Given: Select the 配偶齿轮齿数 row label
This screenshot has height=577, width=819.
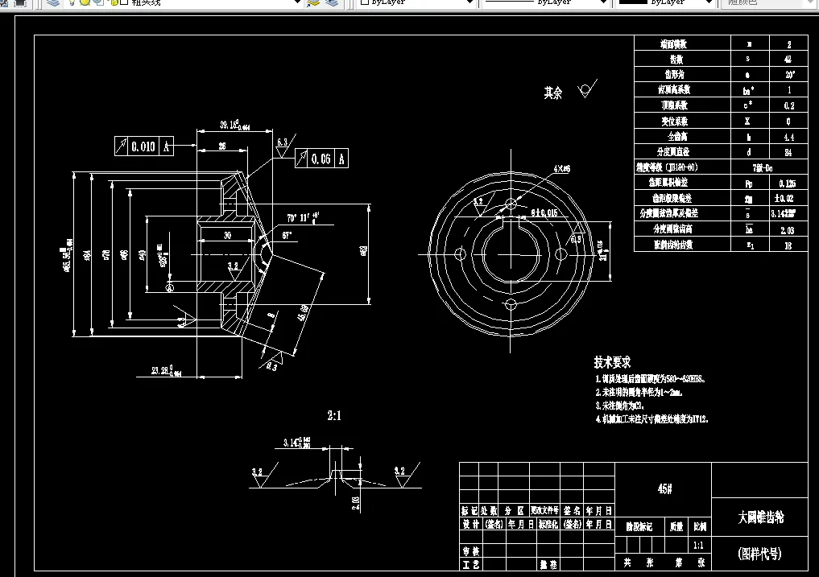Looking at the screenshot, I should (673, 245).
